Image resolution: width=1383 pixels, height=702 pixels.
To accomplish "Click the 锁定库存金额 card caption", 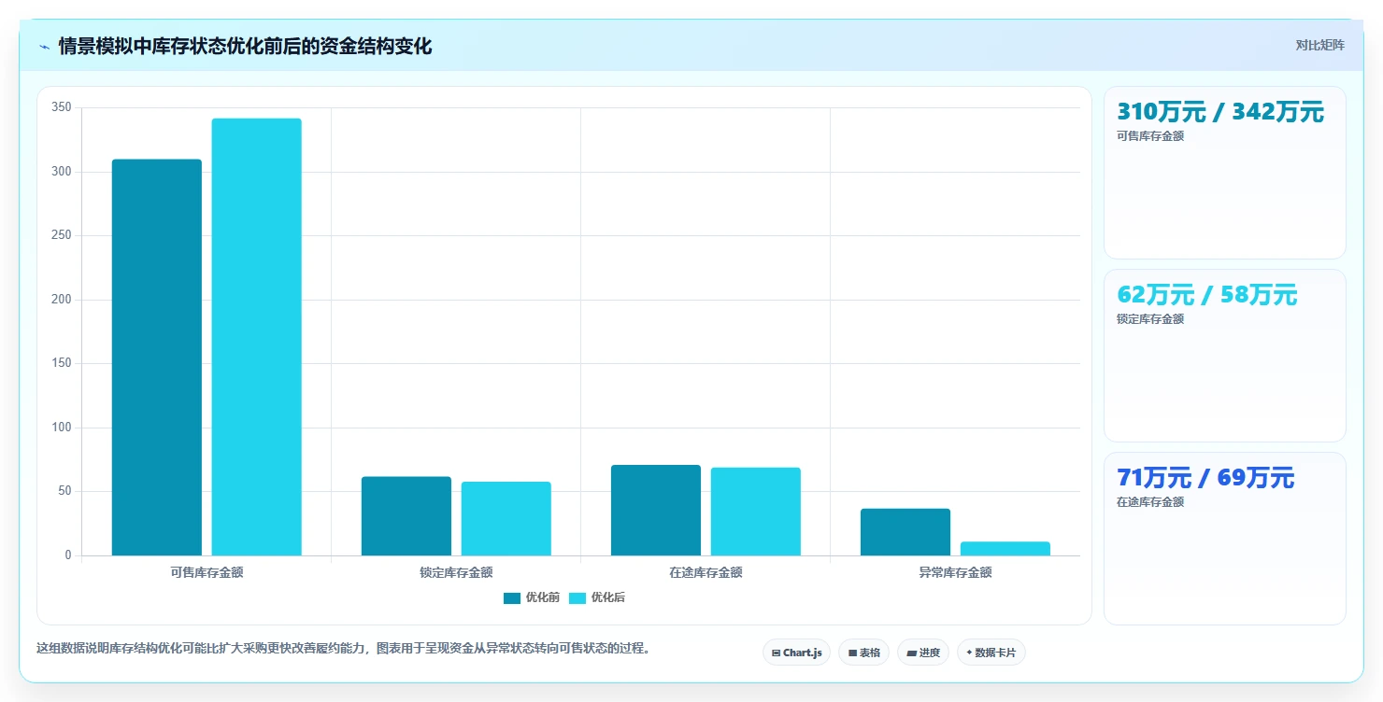I will (x=1150, y=319).
